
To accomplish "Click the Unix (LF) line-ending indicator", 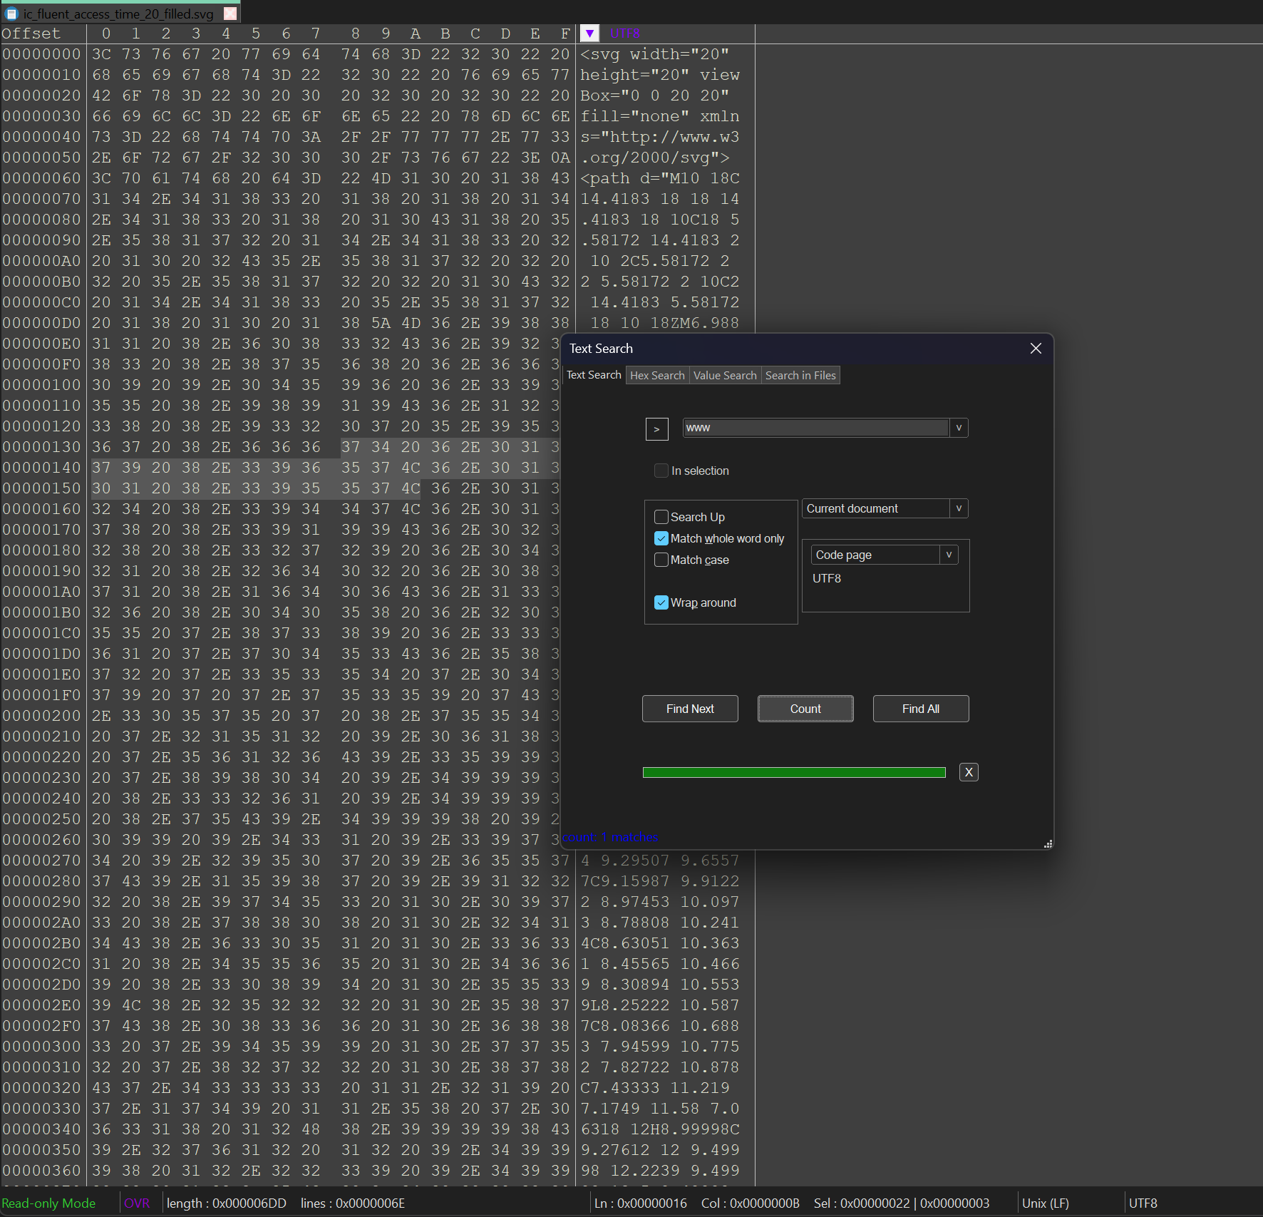I will (x=1046, y=1203).
